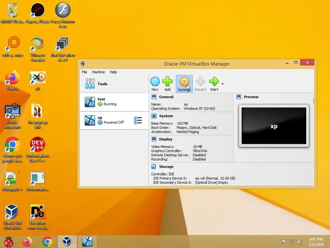Screen dimensions: 330x248
Task: Click the xp preview thumbnail
Action: (x=274, y=126)
